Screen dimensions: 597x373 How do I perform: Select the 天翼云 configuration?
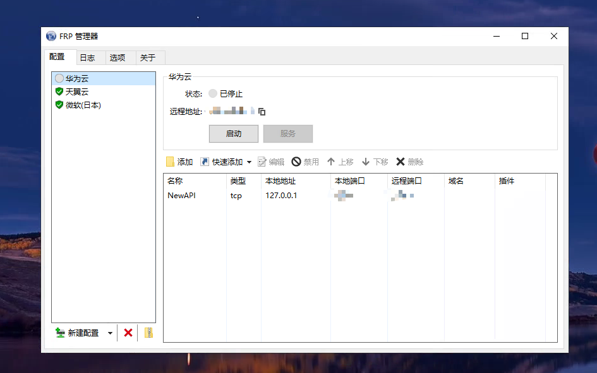tap(104, 92)
